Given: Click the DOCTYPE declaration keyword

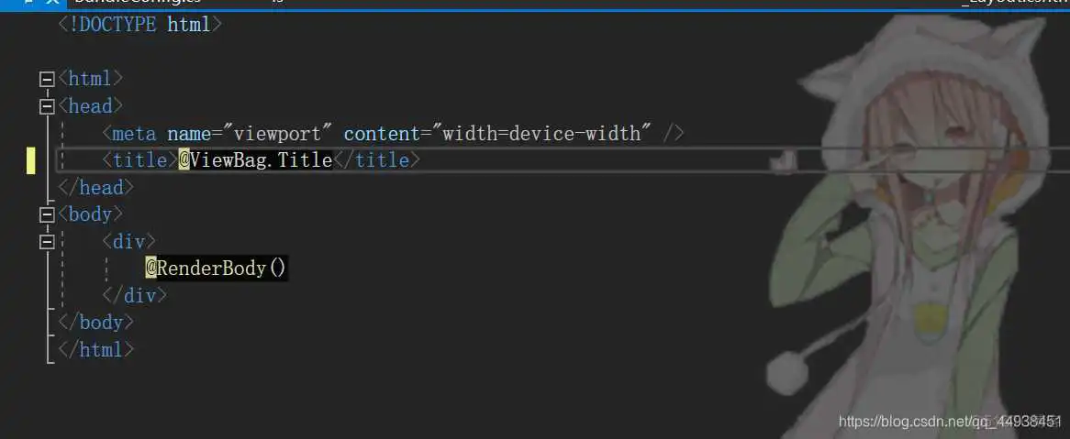Looking at the screenshot, I should click(113, 26).
